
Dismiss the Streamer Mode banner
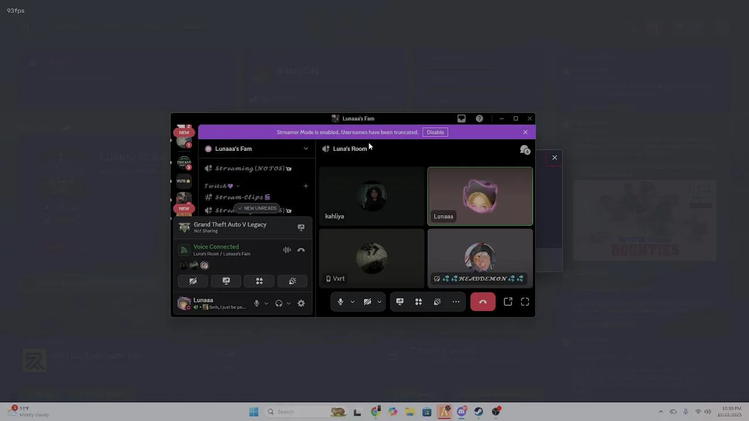[525, 132]
